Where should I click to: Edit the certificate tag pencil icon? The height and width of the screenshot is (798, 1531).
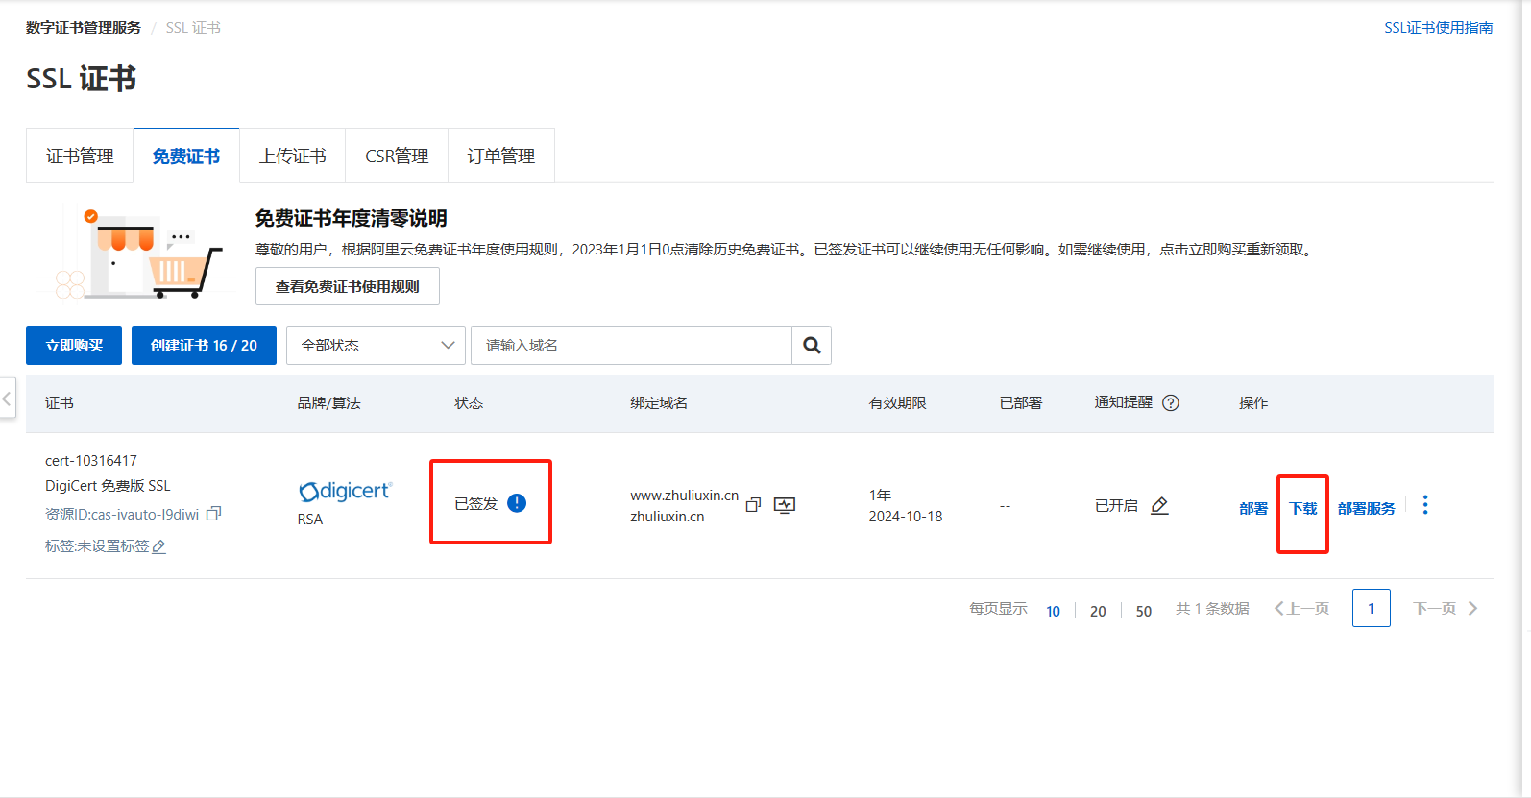pos(159,546)
